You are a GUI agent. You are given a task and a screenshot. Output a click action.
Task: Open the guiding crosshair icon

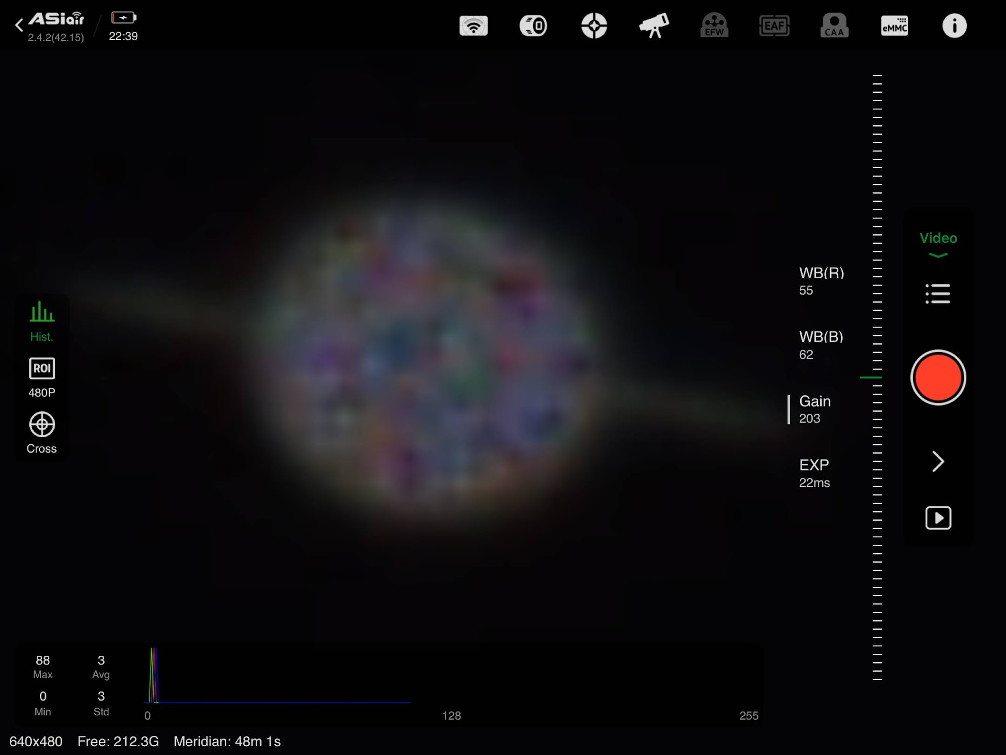tap(593, 25)
